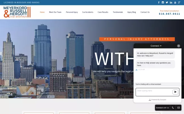
Task: Visit the Twitter icon link
Action: point(167,3)
